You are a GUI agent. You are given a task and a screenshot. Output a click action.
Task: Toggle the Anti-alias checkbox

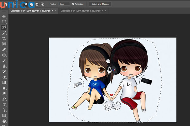[73, 4]
